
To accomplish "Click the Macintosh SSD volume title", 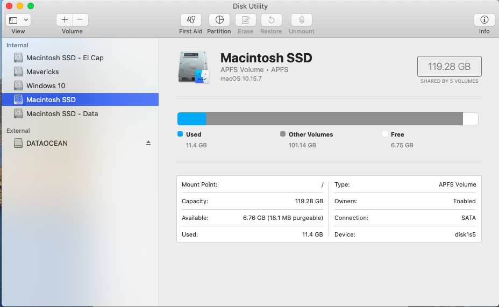I will click(x=266, y=58).
